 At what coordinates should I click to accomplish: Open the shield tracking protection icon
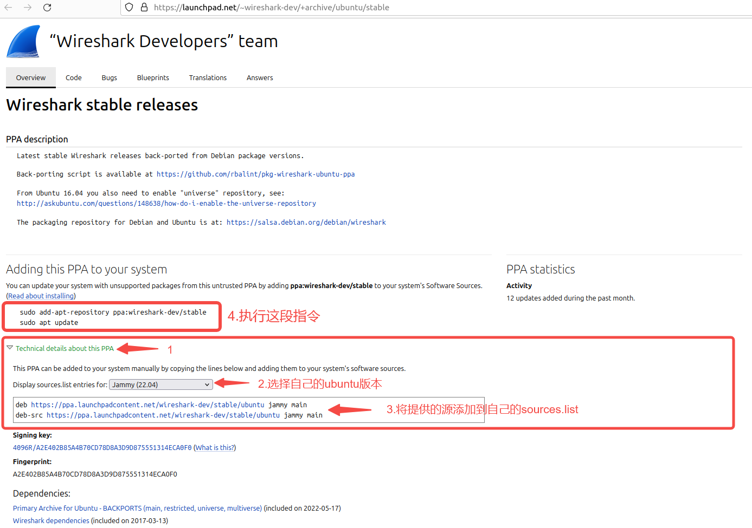[129, 8]
